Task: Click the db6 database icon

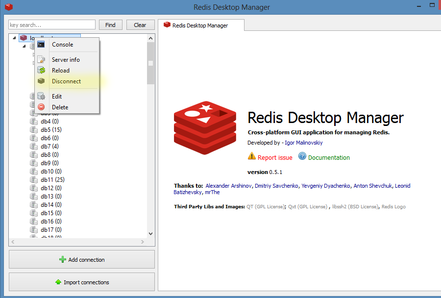Action: tap(34, 138)
